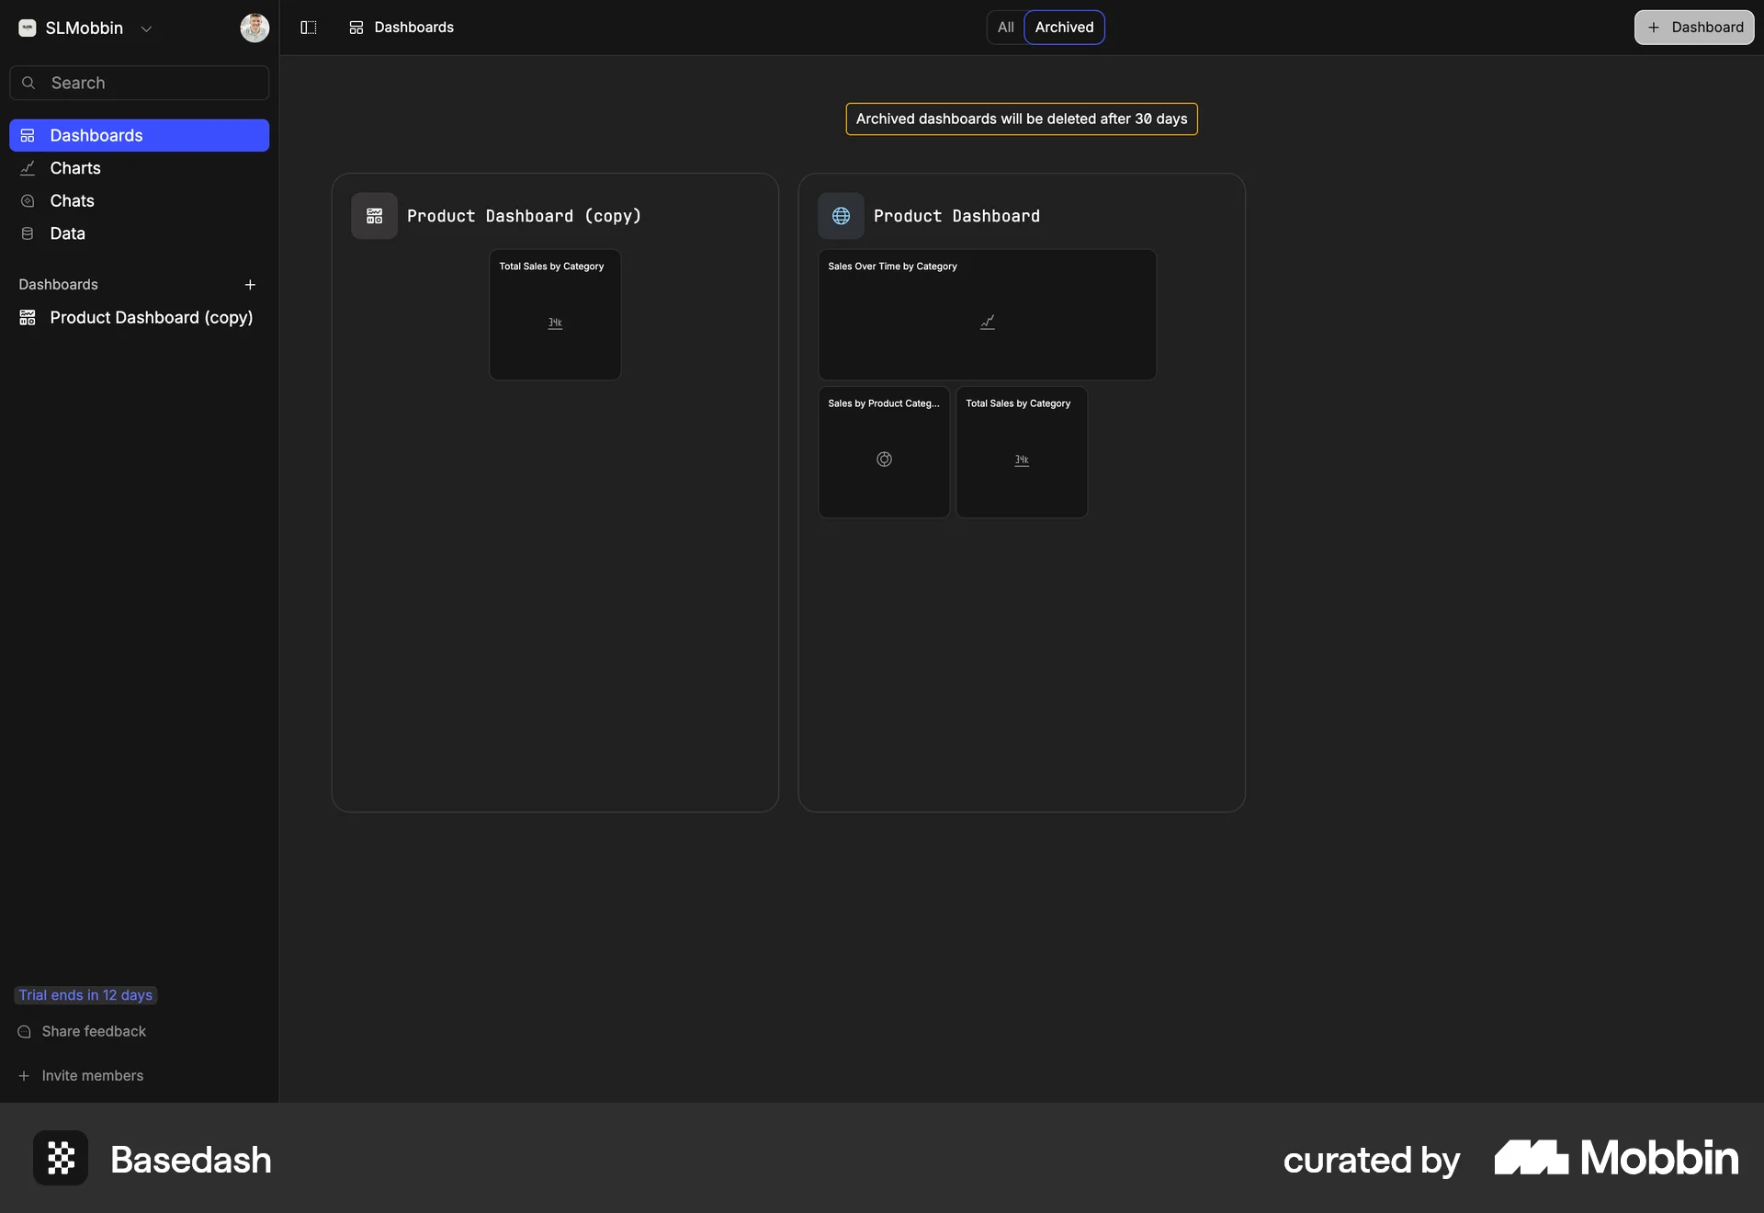Viewport: 1764px width, 1213px height.
Task: Collapse the sidebar with the panel toggle icon
Action: pos(308,28)
